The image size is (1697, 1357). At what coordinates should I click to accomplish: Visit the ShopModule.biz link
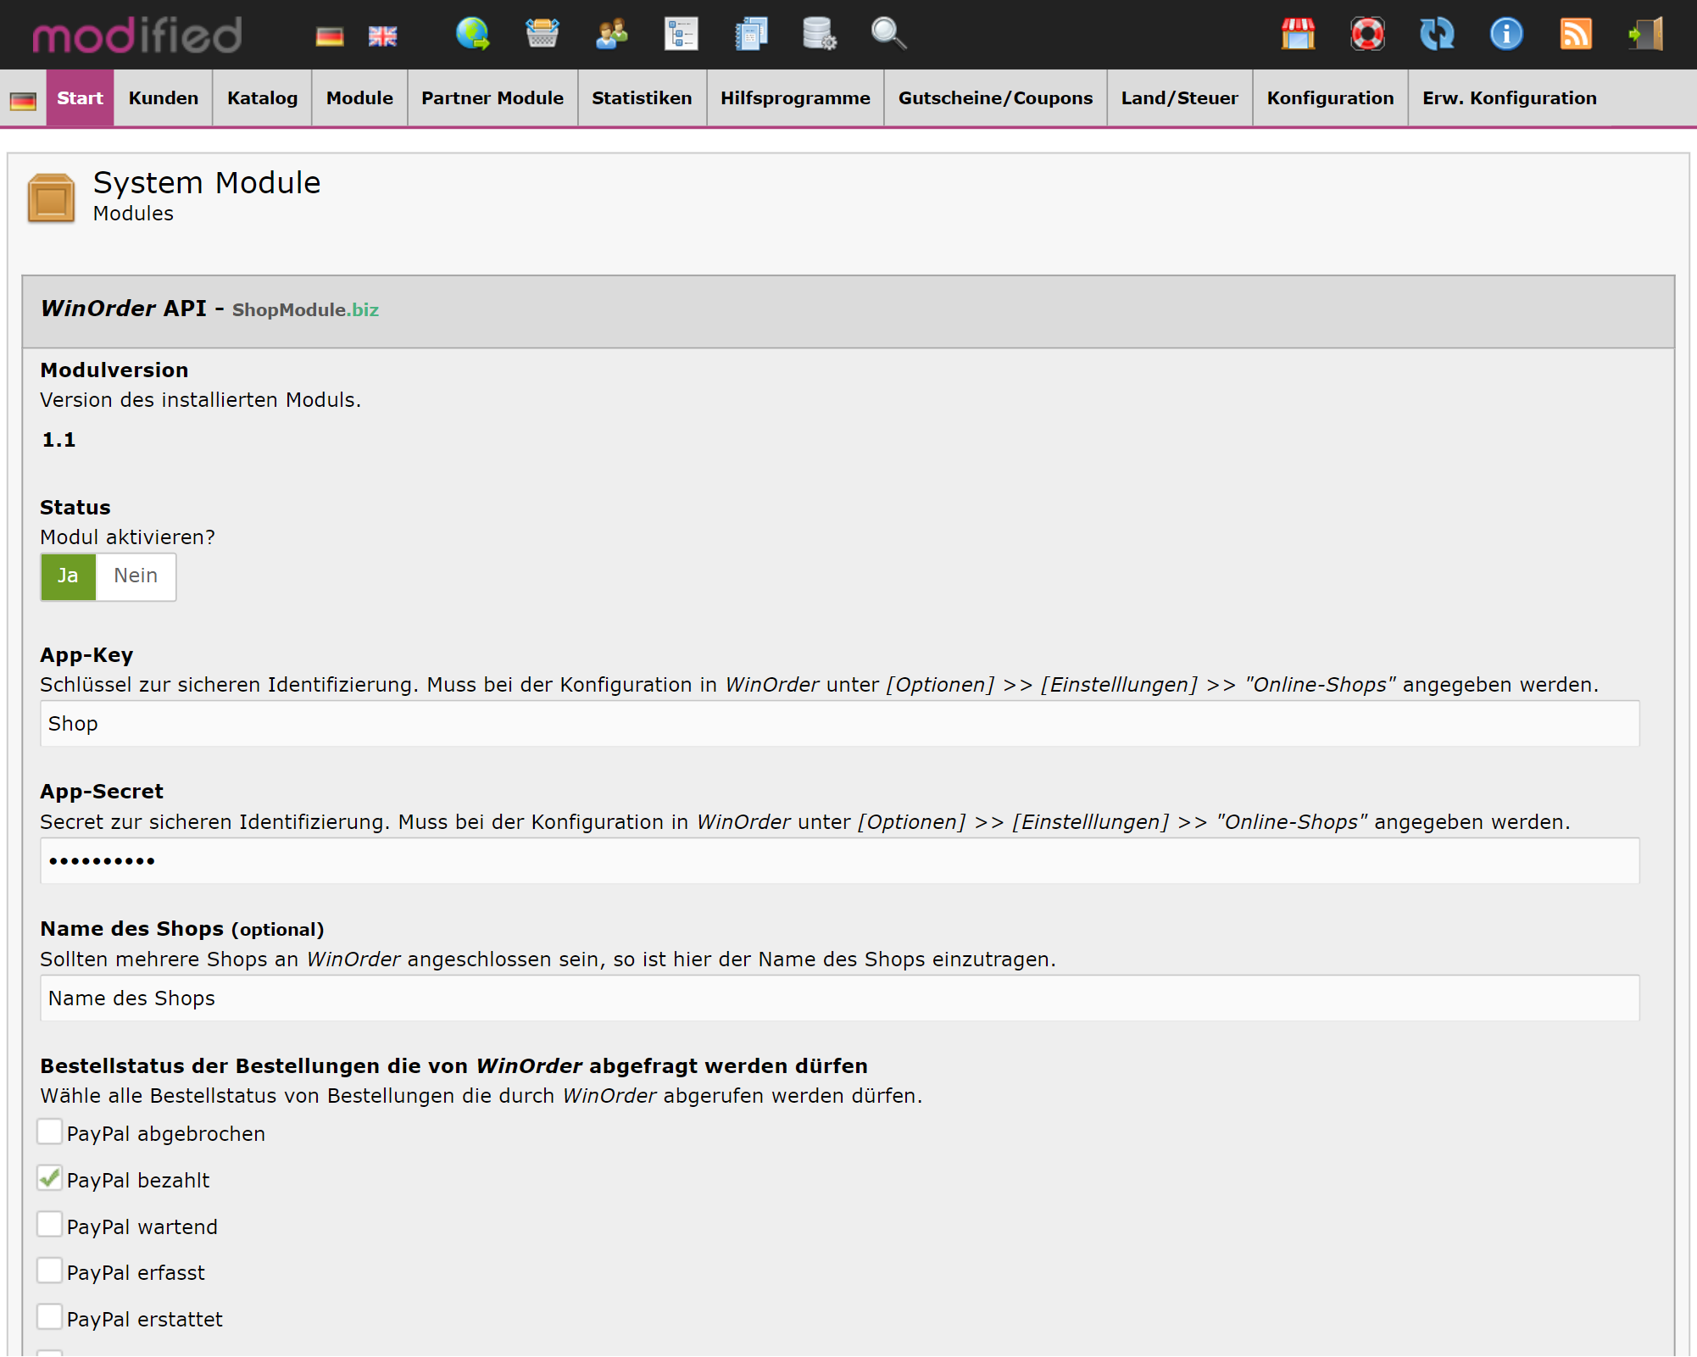(x=305, y=310)
